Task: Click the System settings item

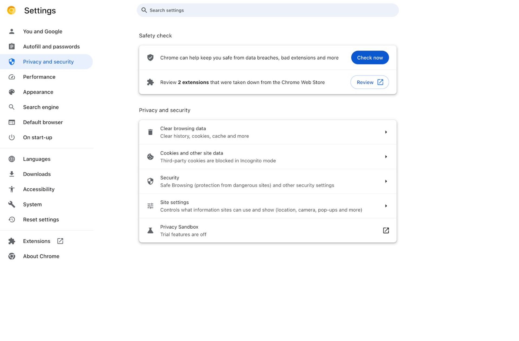Action: coord(32,204)
